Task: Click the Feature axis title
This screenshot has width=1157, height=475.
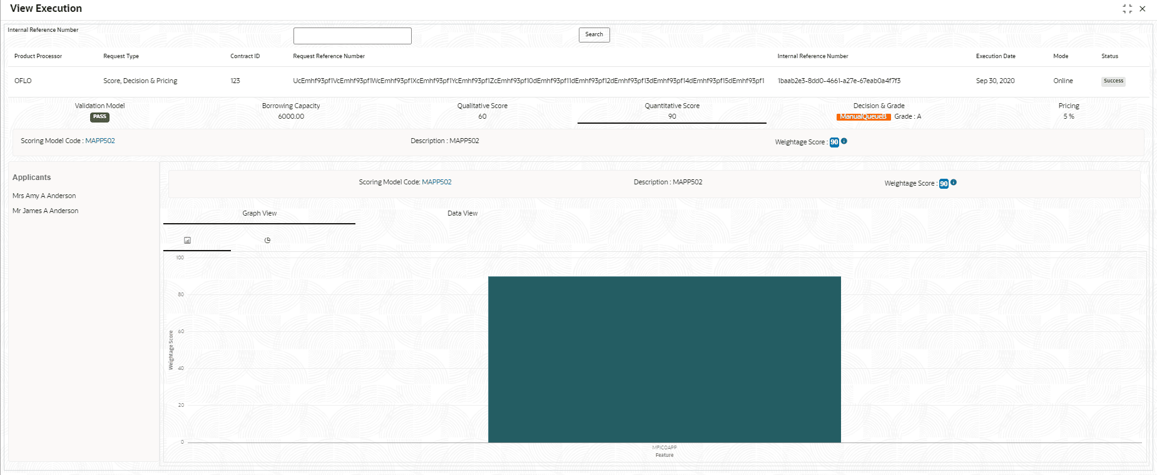Action: 665,455
